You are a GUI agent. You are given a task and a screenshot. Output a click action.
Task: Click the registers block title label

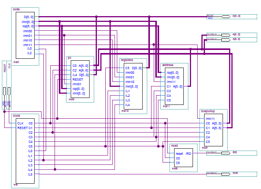click(127, 60)
